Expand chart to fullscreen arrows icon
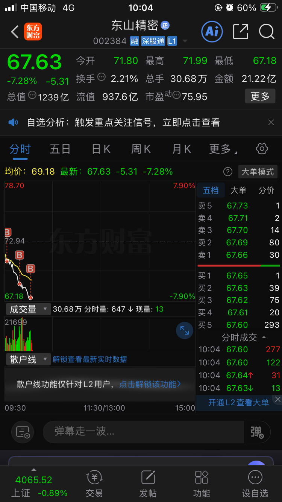 (x=185, y=331)
